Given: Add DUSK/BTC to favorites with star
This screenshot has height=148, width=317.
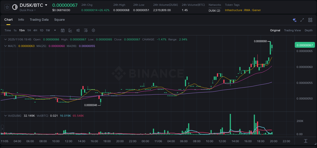Looking at the screenshot, I should coord(7,7).
